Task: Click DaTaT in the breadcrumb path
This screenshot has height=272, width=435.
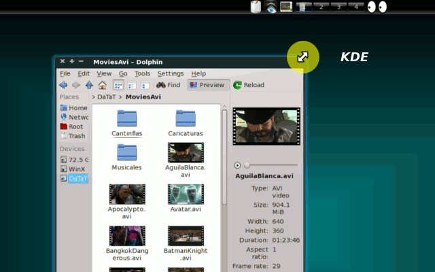Action: point(107,97)
